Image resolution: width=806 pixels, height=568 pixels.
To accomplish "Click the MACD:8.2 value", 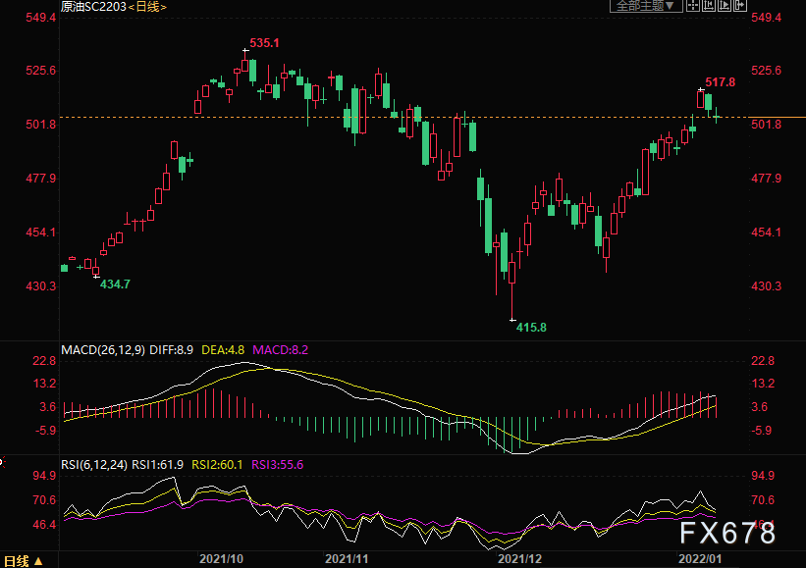I will [x=281, y=350].
